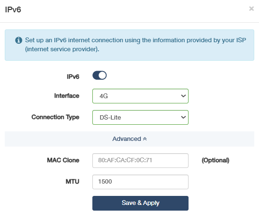Open the Connection Type dropdown showing DS-Lite
This screenshot has height=222, width=259.
tap(140, 117)
